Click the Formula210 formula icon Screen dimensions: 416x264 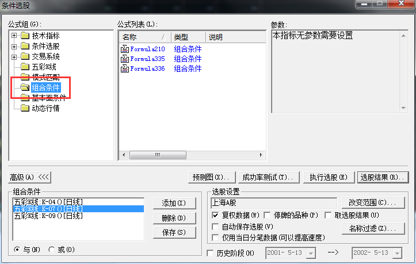coord(125,49)
